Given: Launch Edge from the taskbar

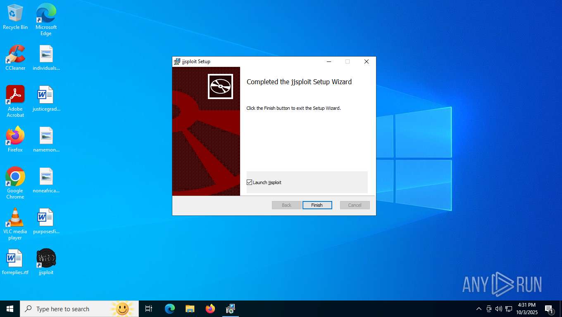Looking at the screenshot, I should (170, 309).
